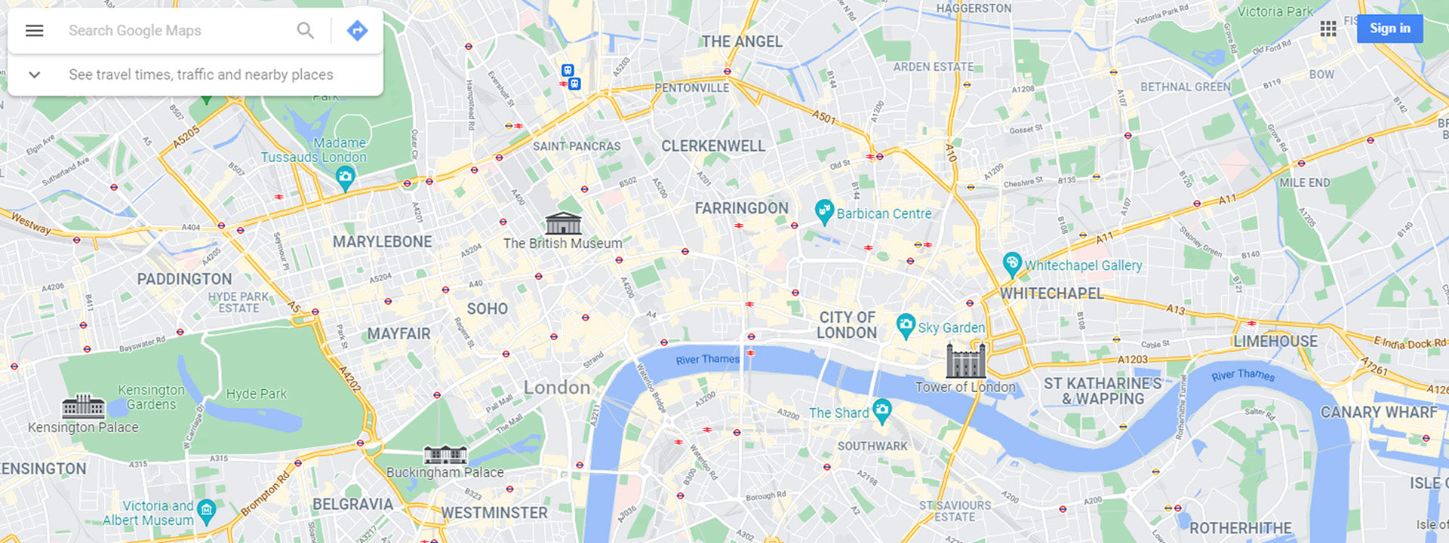Open the Whitechapel Gallery marker
This screenshot has width=1449, height=543.
[x=1012, y=264]
